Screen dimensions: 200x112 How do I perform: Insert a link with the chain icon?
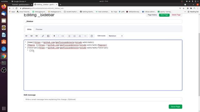43,36
